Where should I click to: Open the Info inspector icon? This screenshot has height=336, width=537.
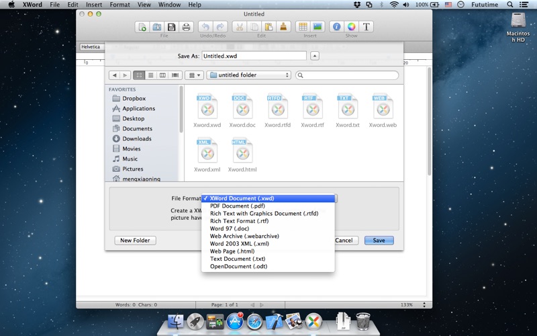(337, 27)
